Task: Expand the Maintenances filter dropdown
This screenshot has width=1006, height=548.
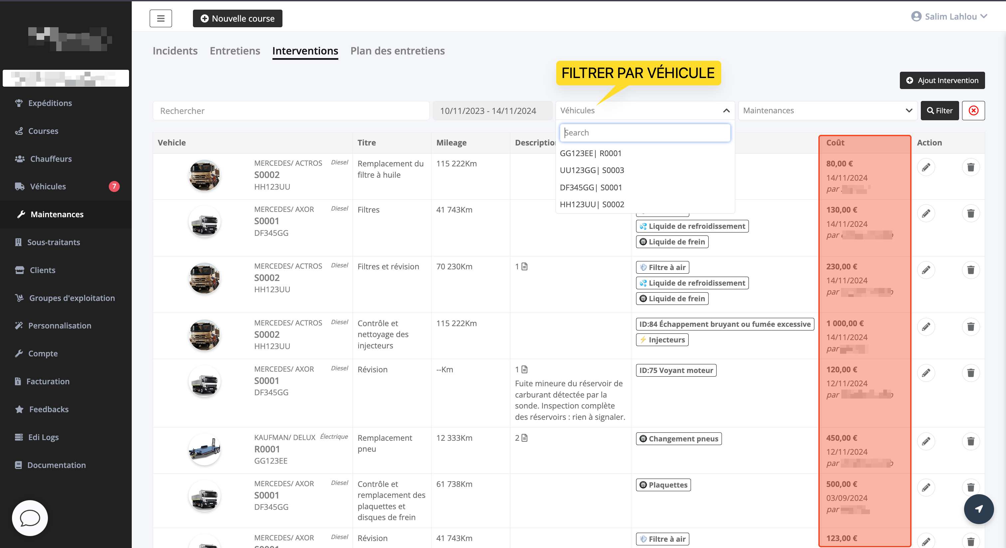Action: (909, 111)
